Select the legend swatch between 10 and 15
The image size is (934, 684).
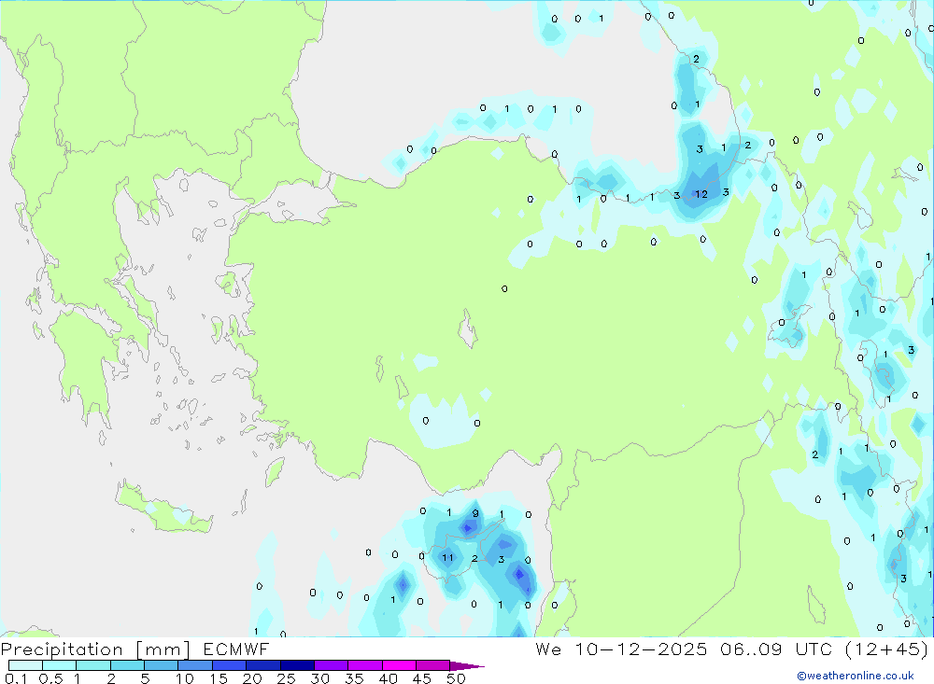point(195,665)
